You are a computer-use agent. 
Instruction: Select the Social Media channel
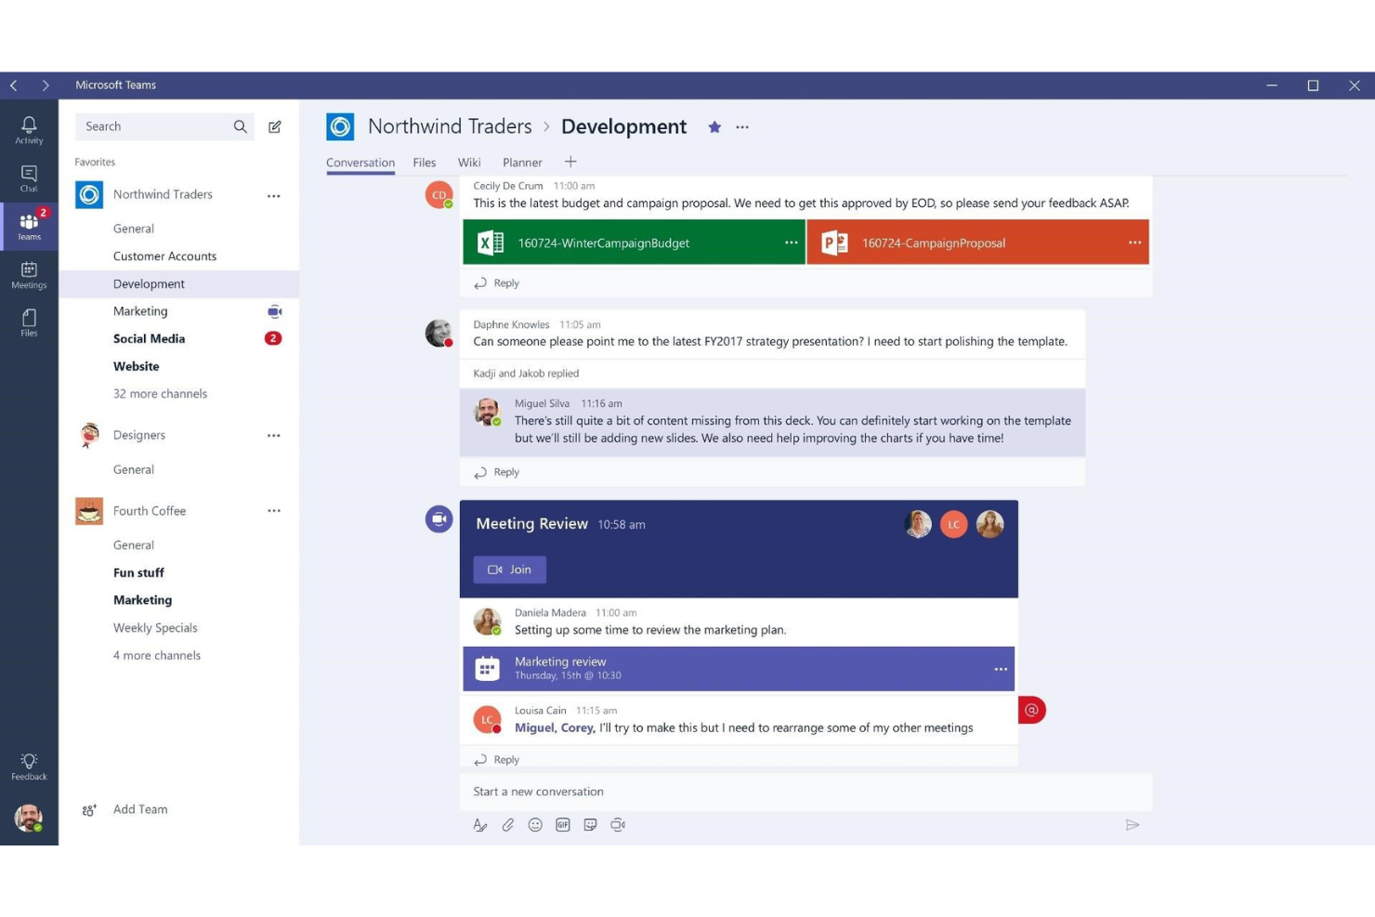[x=149, y=339]
